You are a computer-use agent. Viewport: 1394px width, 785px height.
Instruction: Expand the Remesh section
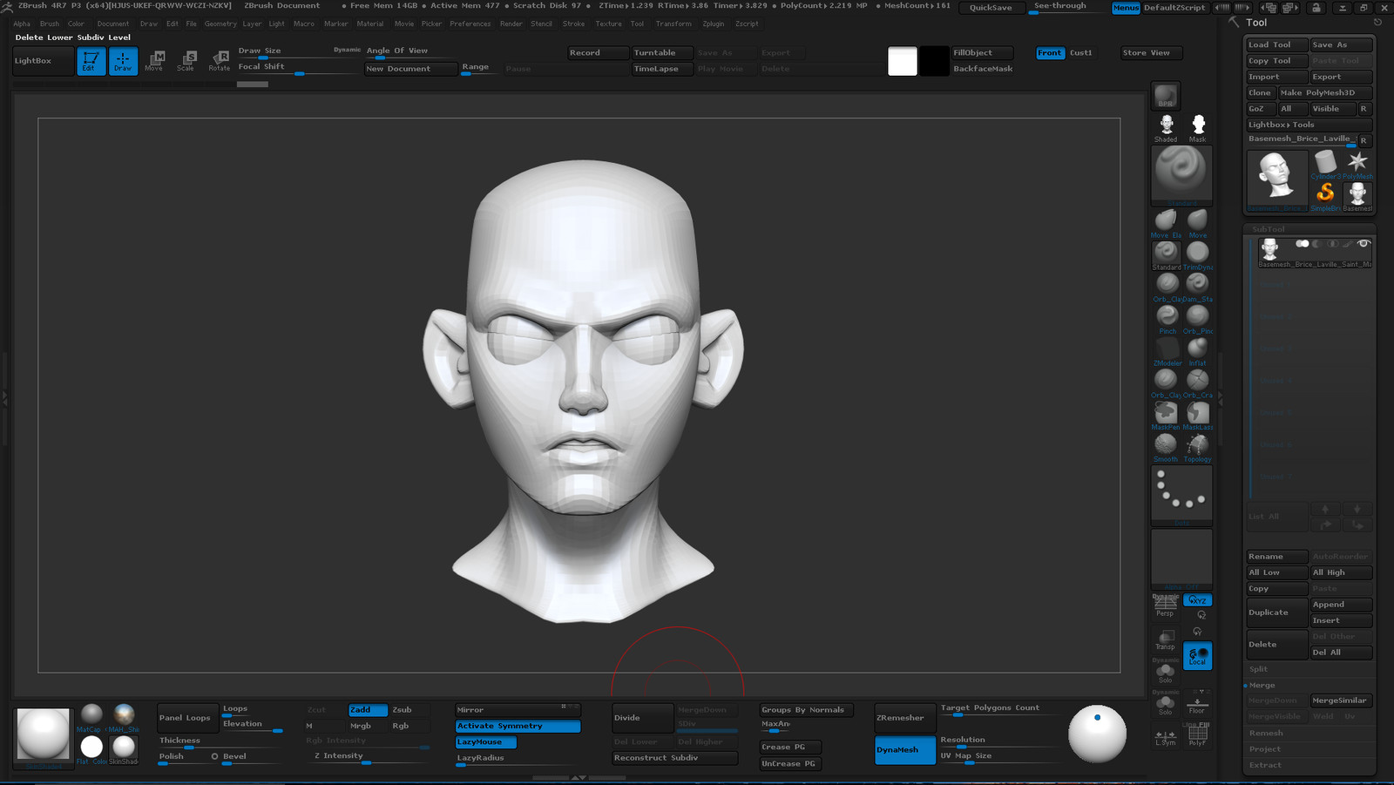[1266, 734]
